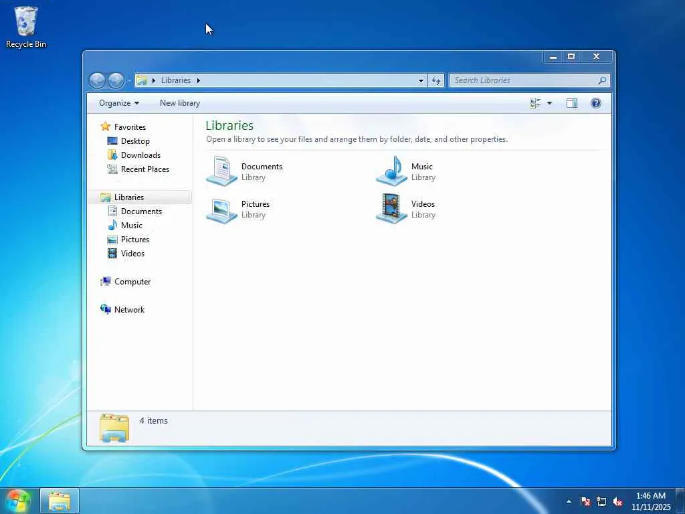
Task: Select Recent Places under Favorites
Action: pos(145,169)
